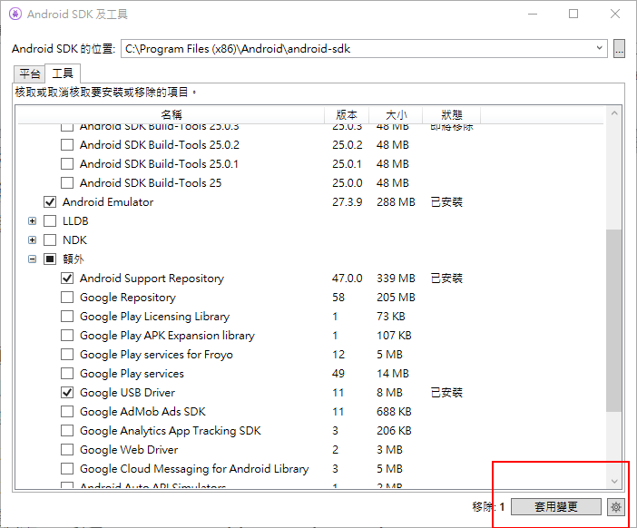Toggle the LLDB checkbox
The width and height of the screenshot is (637, 528).
pos(50,221)
